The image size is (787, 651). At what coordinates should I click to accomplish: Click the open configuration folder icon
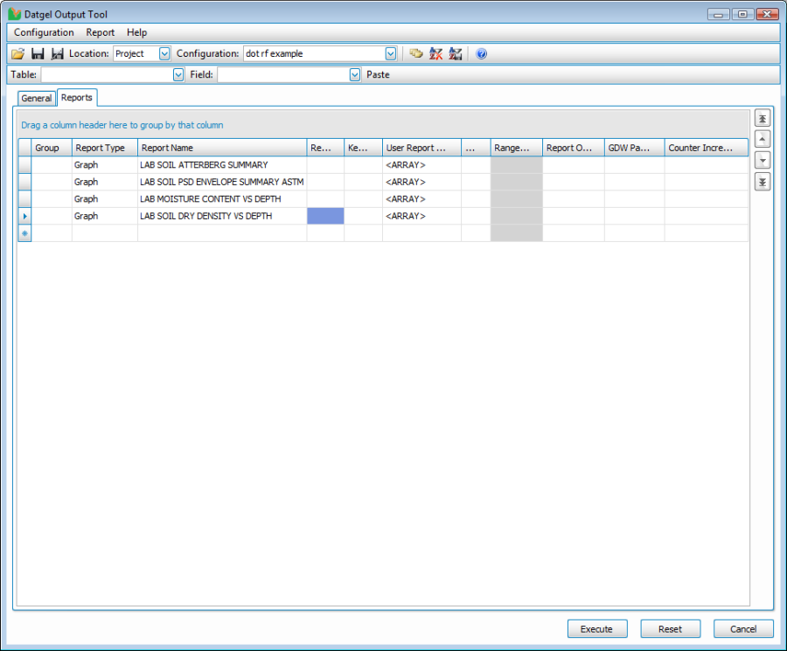click(17, 54)
